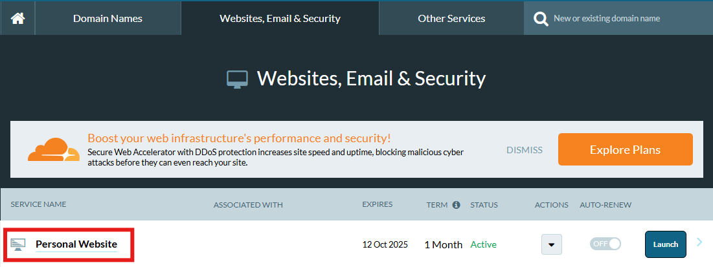Open the Domain Names tab
Viewport: 713px width, 267px height.
(x=108, y=18)
